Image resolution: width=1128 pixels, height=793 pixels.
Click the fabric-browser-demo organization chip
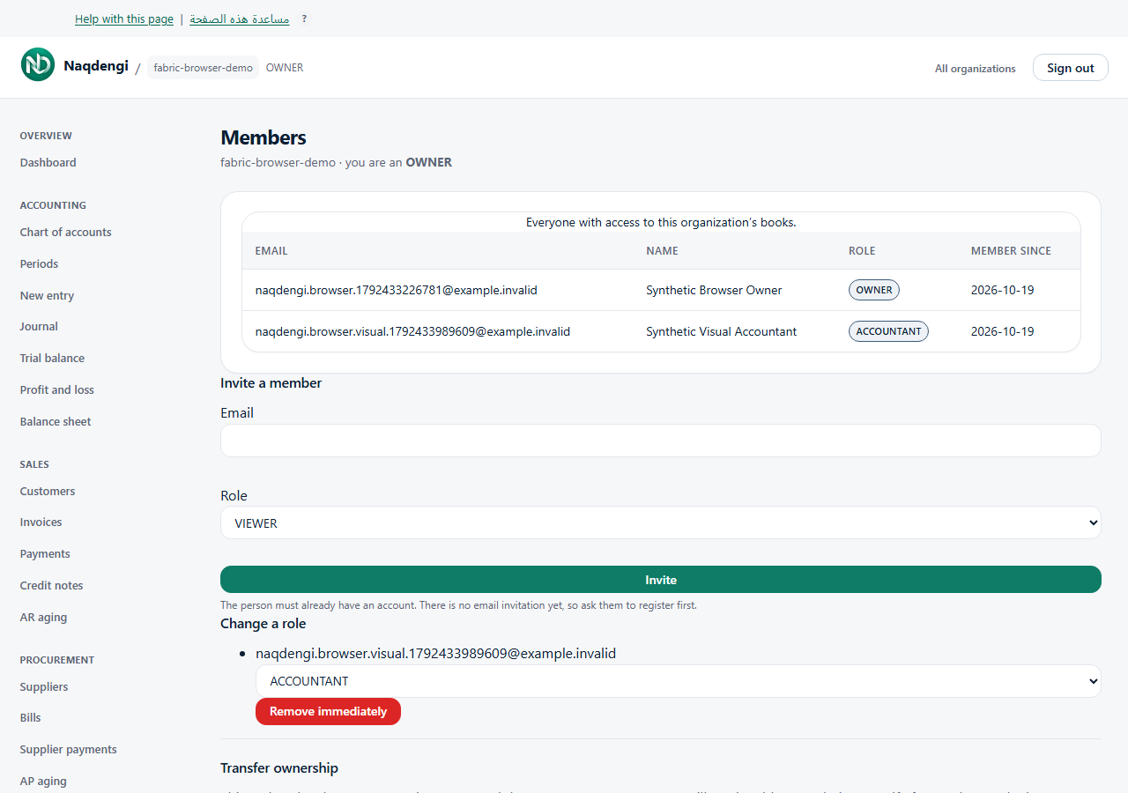coord(204,68)
